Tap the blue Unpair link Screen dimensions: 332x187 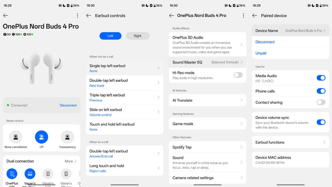tap(261, 53)
